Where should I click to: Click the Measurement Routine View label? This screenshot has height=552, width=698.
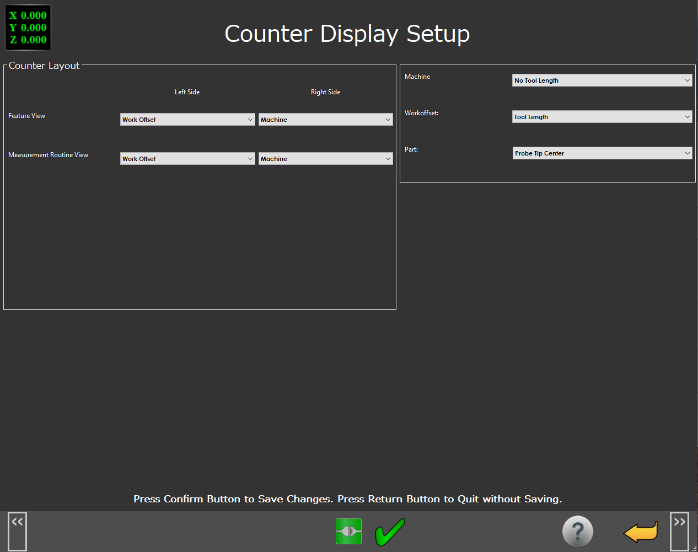click(x=49, y=155)
